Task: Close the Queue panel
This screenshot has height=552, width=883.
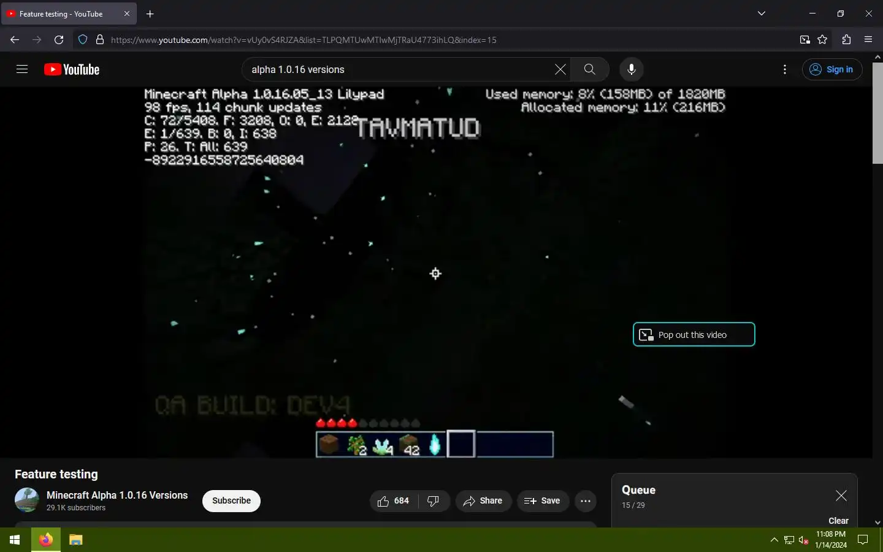Action: coord(841,496)
